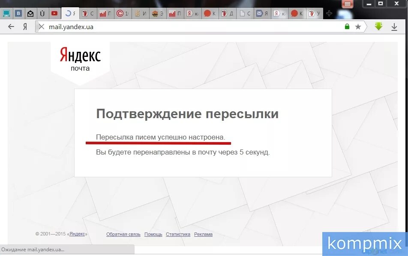Switch to pinned envelope mail tab
Viewport: 408px width, 256px height.
[30, 14]
